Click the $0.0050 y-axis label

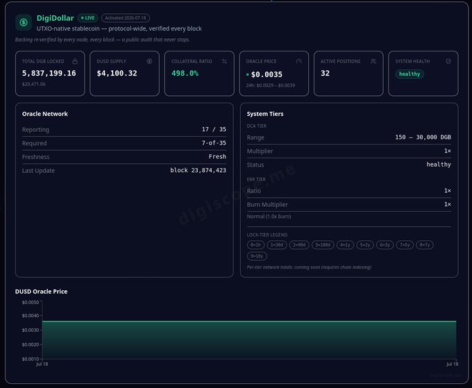point(31,302)
